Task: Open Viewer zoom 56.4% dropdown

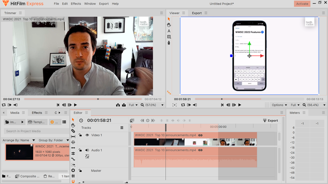Action: [314, 105]
